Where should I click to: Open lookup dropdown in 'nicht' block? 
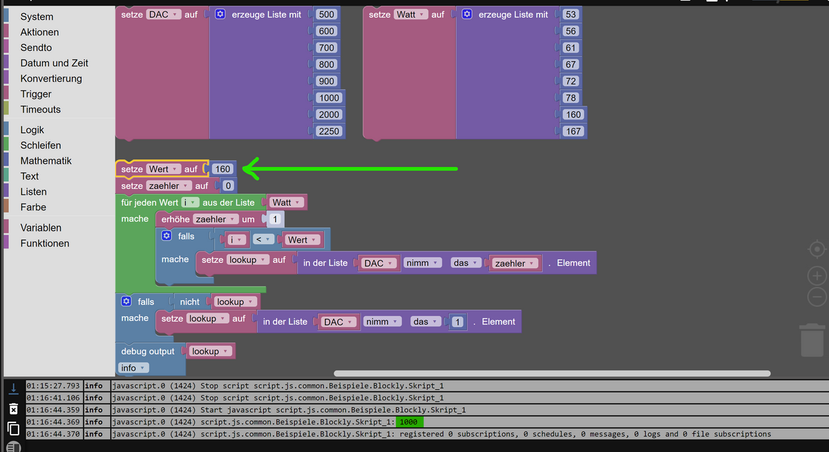[x=236, y=302]
